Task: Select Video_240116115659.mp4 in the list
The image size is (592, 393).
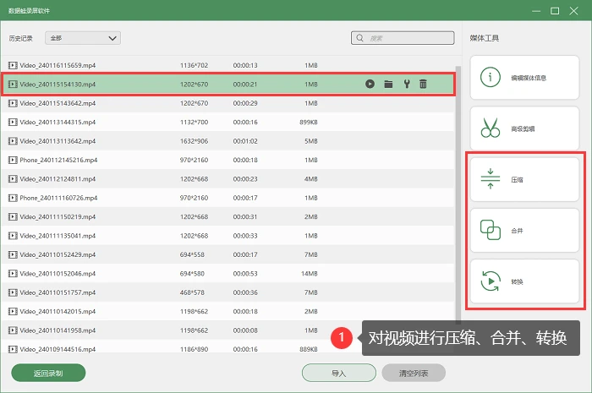Action: pyautogui.click(x=227, y=65)
